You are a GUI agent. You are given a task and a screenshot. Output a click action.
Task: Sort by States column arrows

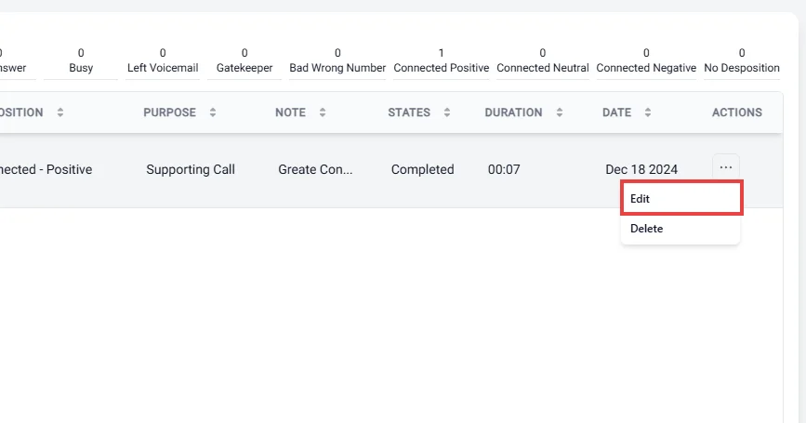tap(446, 112)
